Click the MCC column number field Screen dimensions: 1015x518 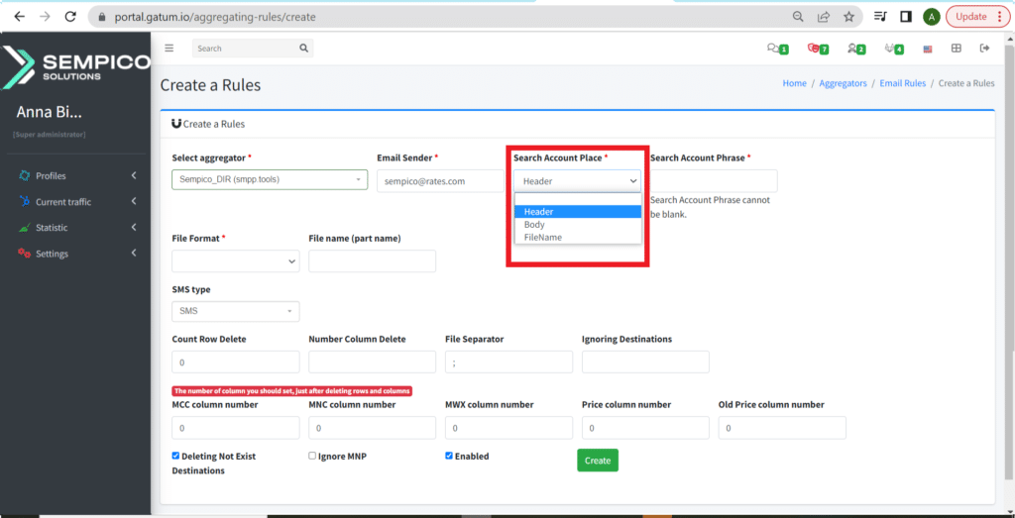pos(236,428)
